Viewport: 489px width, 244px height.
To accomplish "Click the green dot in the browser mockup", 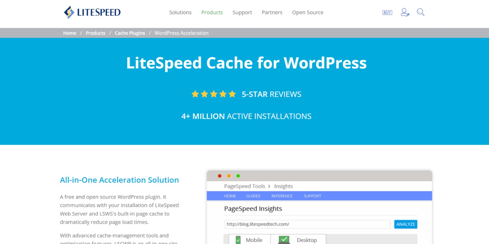I will [238, 176].
